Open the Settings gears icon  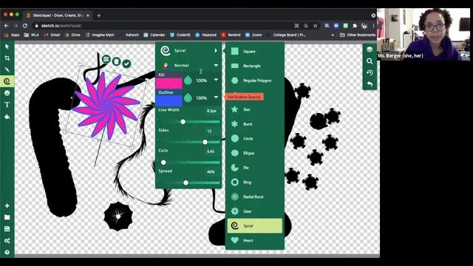7,240
